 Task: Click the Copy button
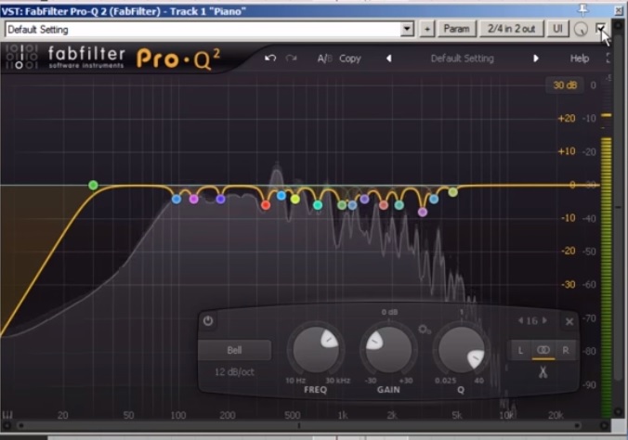(350, 58)
